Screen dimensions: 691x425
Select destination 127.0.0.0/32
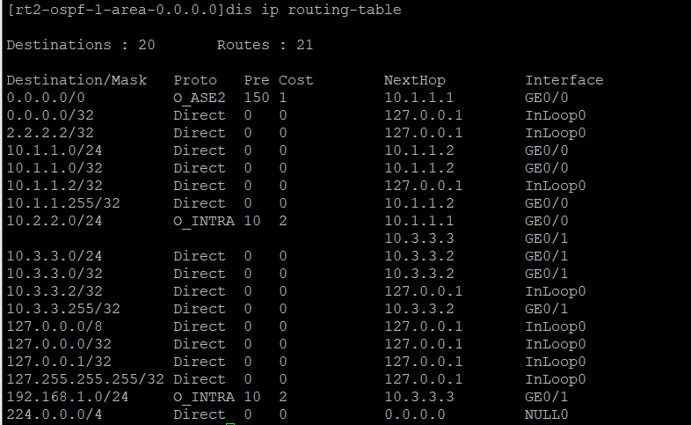(x=59, y=345)
